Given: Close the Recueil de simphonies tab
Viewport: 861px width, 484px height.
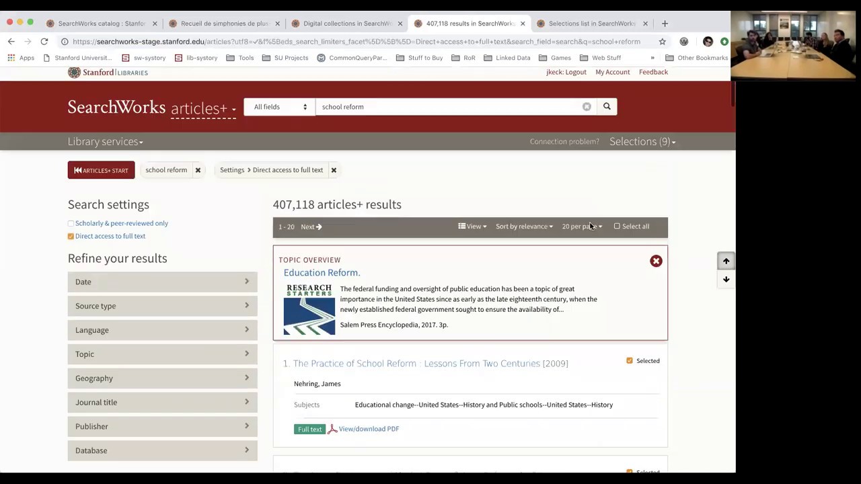Looking at the screenshot, I should 277,24.
